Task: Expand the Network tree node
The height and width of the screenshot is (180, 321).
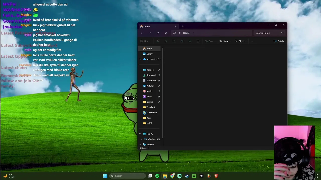Action: [140, 144]
